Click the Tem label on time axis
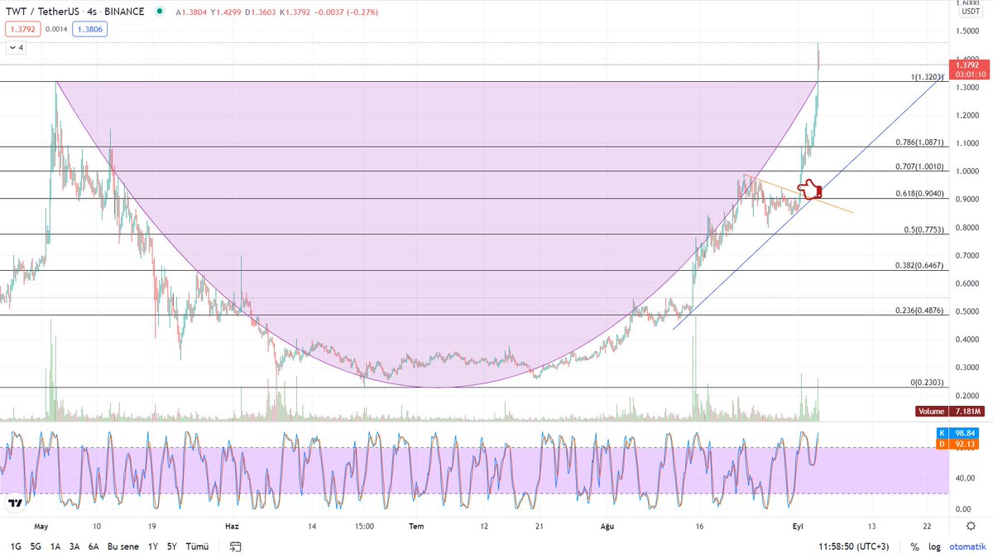Image resolution: width=993 pixels, height=559 pixels. 418,526
